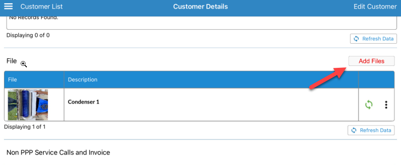Click the No Records Found message

click(x=33, y=18)
